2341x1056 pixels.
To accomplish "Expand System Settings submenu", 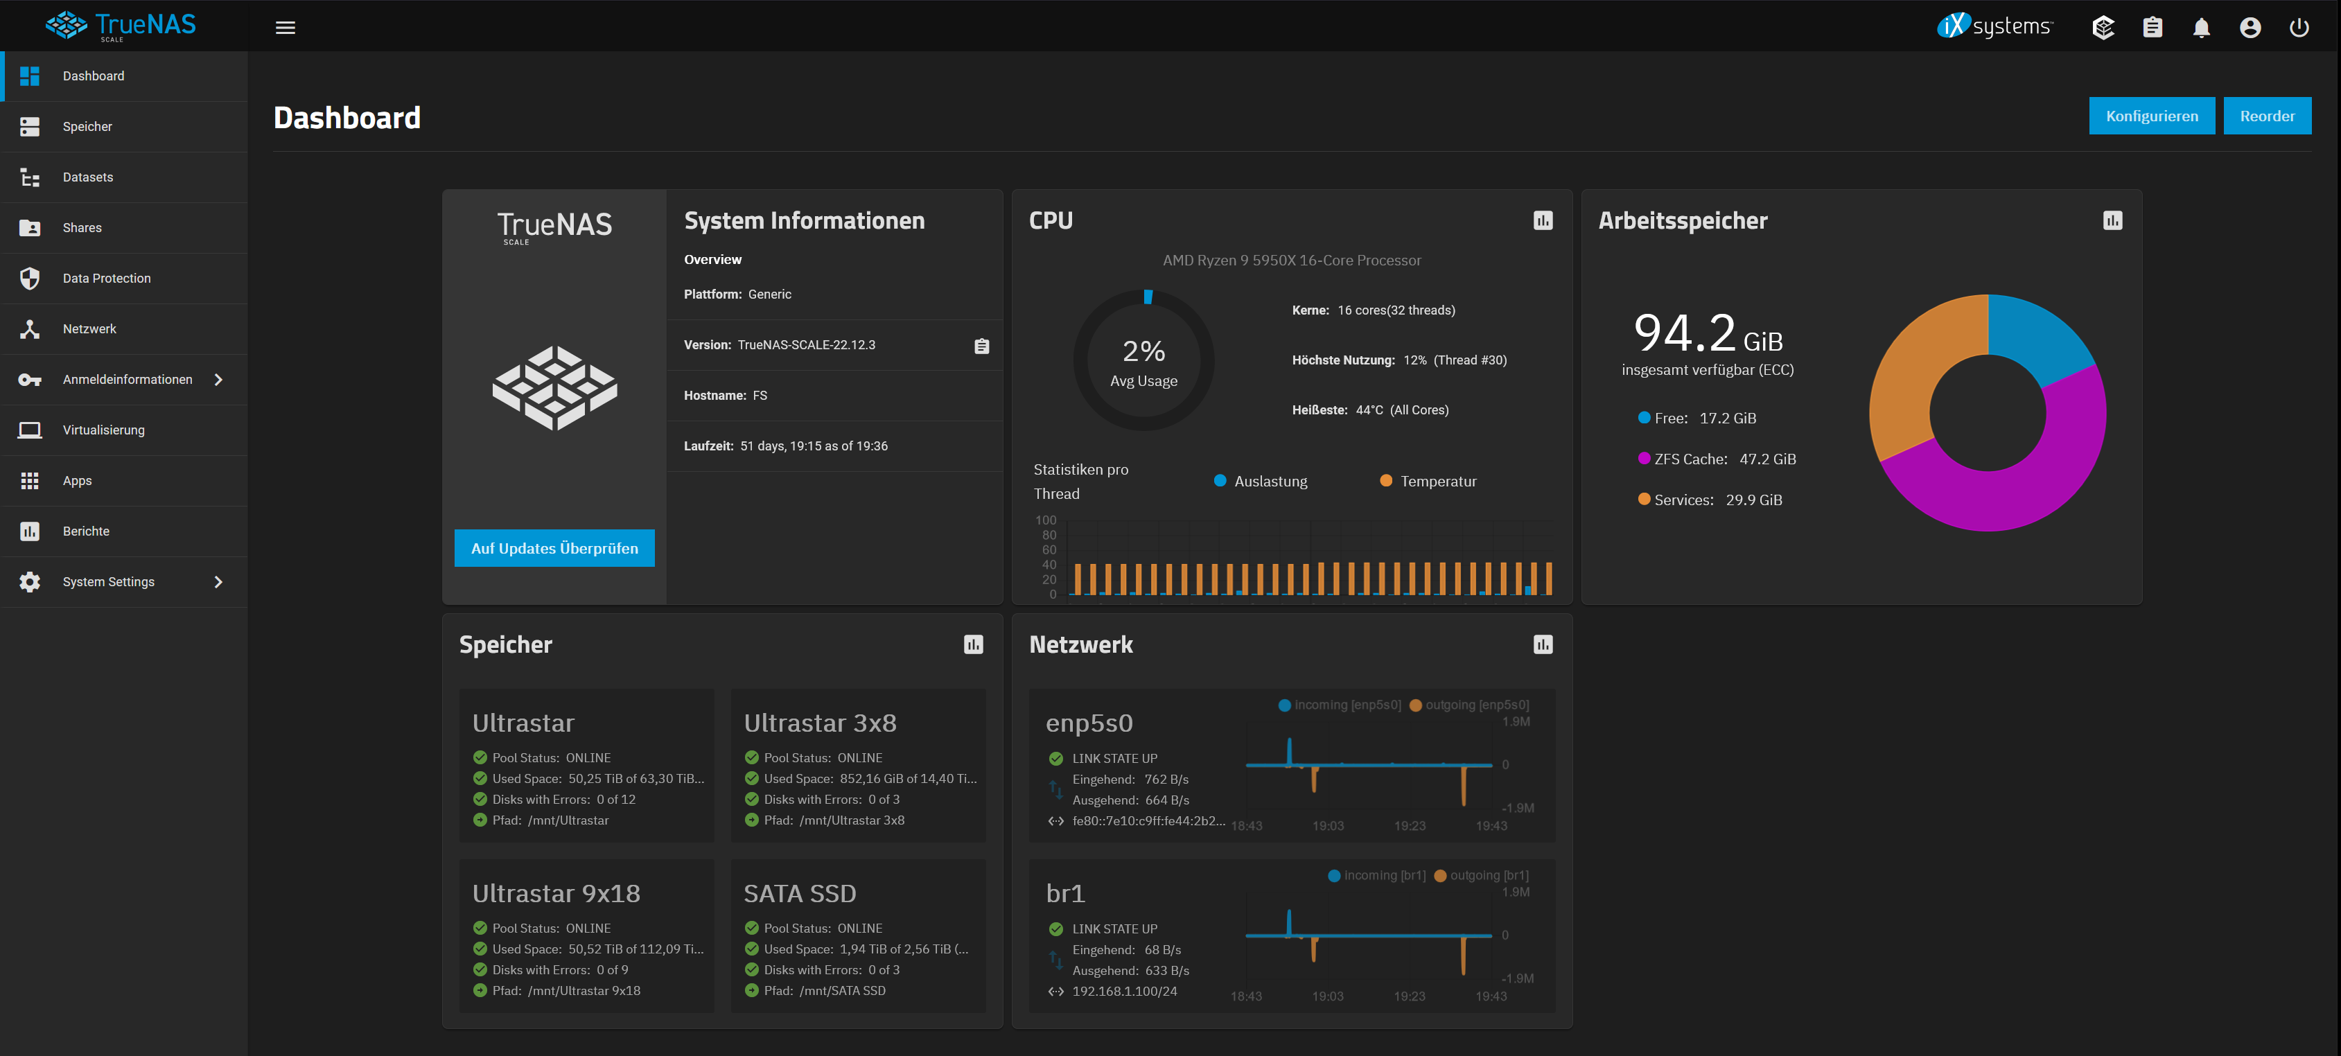I will pos(218,581).
